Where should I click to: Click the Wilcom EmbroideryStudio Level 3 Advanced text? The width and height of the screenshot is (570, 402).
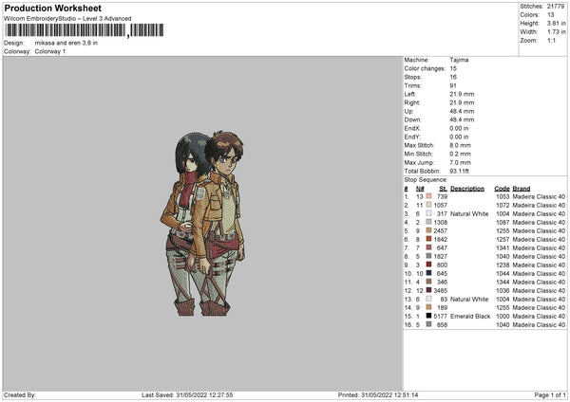(x=67, y=19)
